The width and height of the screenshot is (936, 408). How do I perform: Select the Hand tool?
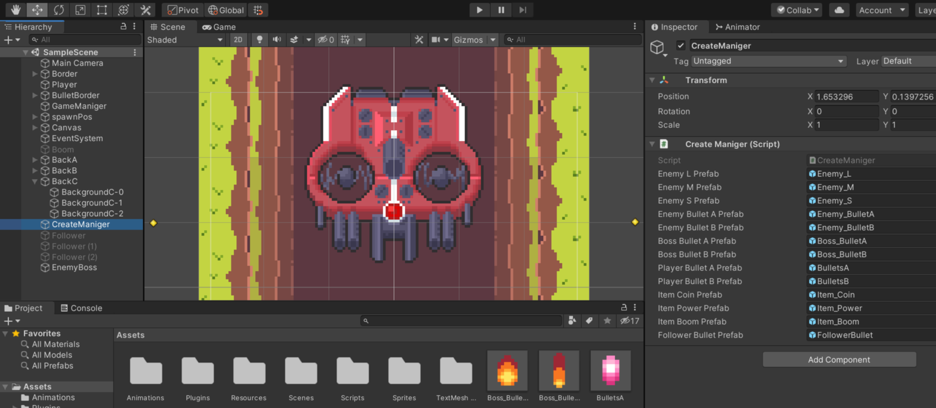pyautogui.click(x=16, y=10)
